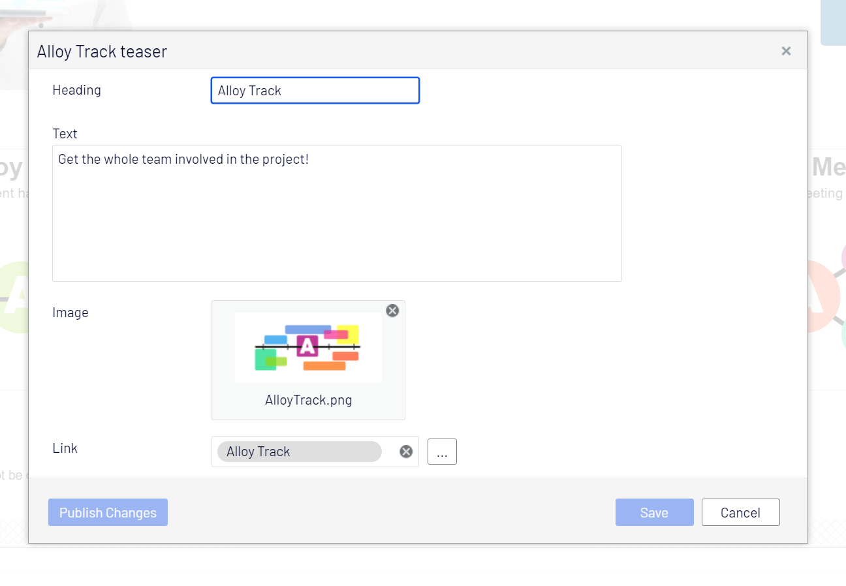Viewport: 846px width, 586px height.
Task: Click the green A logo at left edge
Action: [x=14, y=297]
